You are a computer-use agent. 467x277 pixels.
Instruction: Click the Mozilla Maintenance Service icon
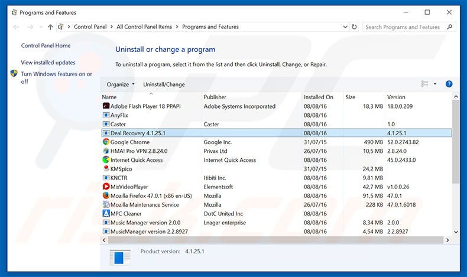pos(106,204)
